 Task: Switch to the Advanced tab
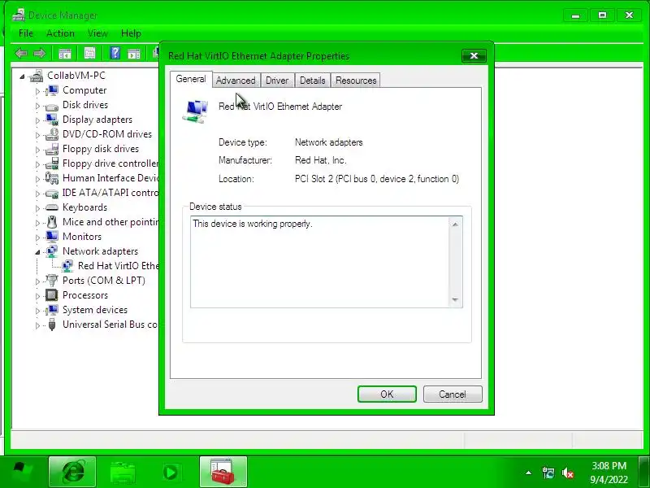tap(236, 80)
